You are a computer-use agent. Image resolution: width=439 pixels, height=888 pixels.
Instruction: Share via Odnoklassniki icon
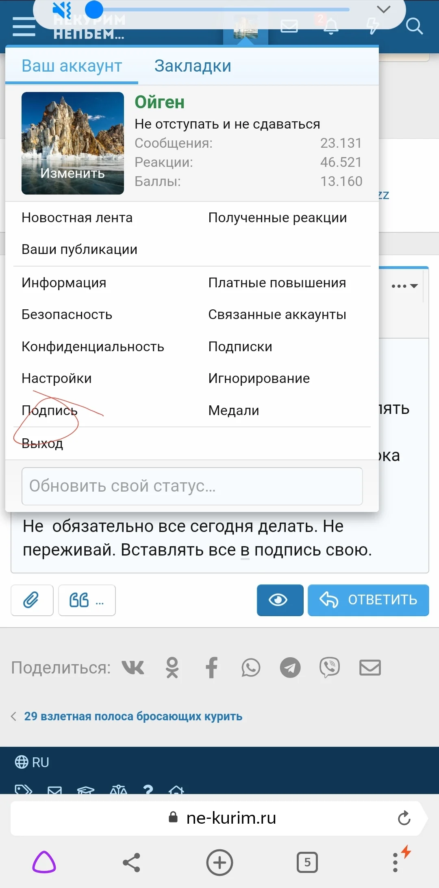coord(172,668)
